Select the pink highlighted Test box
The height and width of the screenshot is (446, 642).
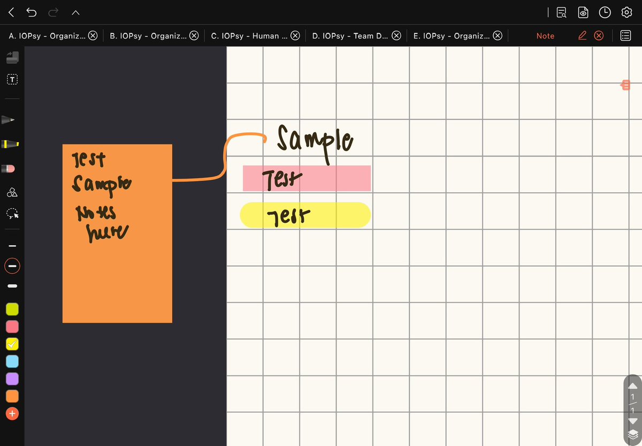(x=307, y=178)
